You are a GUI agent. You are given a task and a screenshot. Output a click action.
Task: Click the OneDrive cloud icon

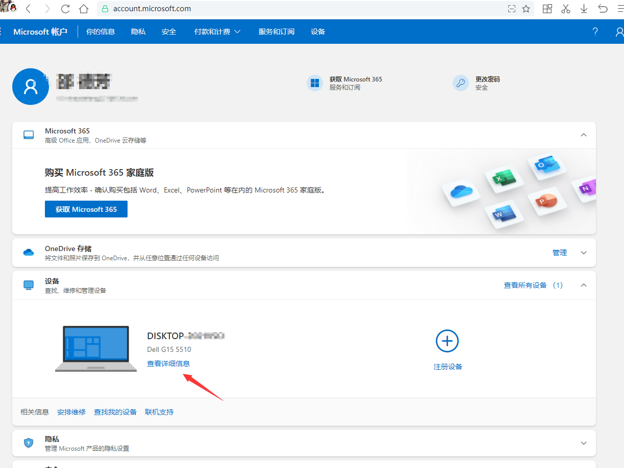(x=29, y=253)
